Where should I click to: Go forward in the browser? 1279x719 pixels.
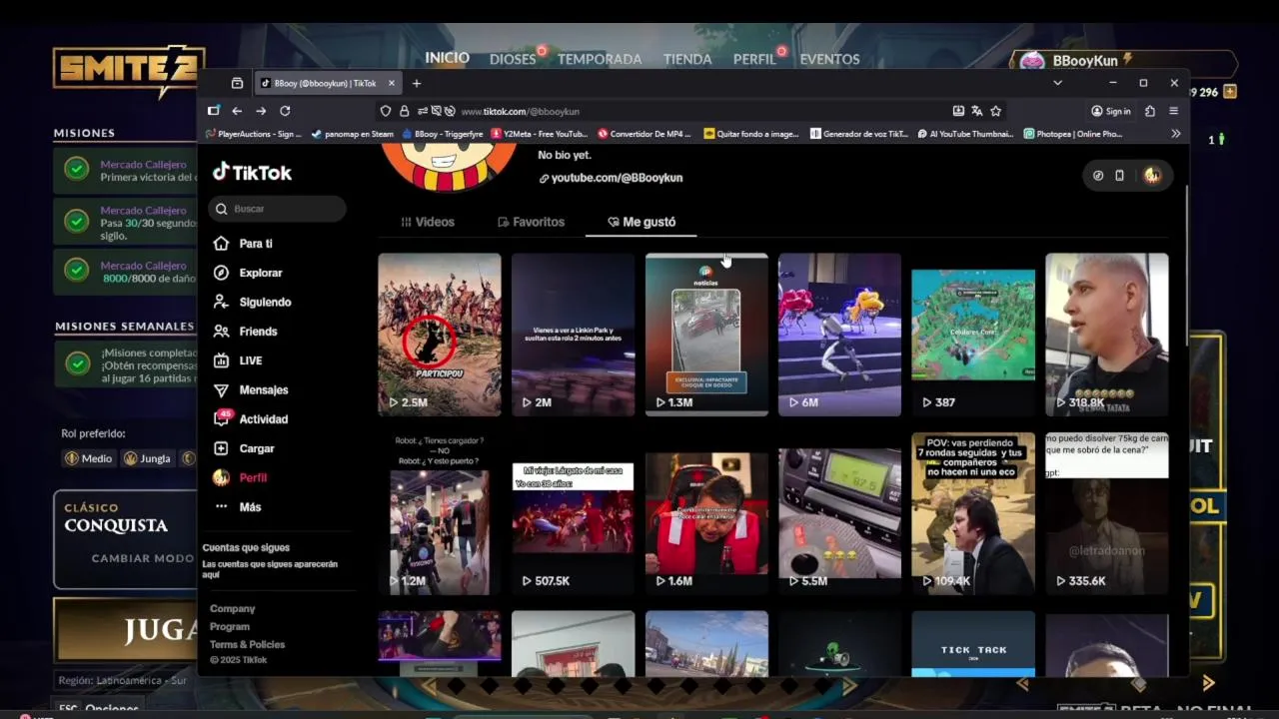(x=261, y=111)
